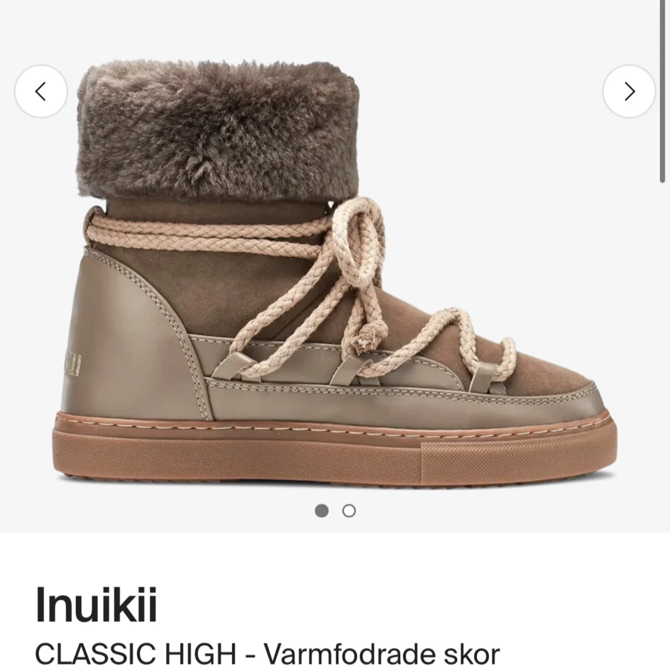Screen dimensions: 670x670
Task: Switch to second image via empty dot
Action: tap(349, 510)
